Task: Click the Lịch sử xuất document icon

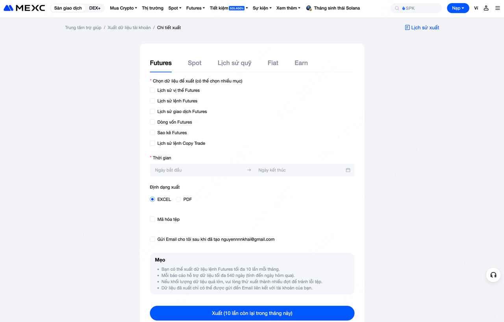Action: pyautogui.click(x=407, y=28)
